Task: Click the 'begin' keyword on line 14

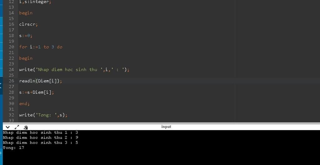Action: click(26, 13)
